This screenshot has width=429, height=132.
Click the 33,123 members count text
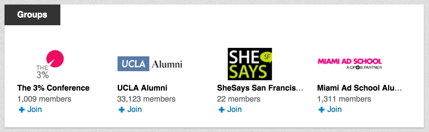pos(146,99)
